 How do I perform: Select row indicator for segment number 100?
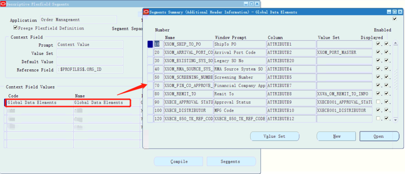point(150,111)
